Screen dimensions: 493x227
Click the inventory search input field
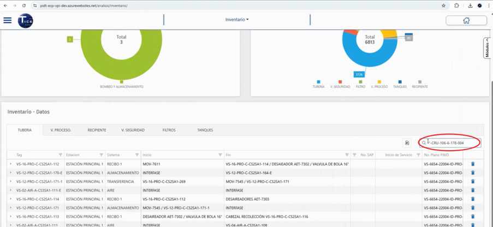coord(452,143)
